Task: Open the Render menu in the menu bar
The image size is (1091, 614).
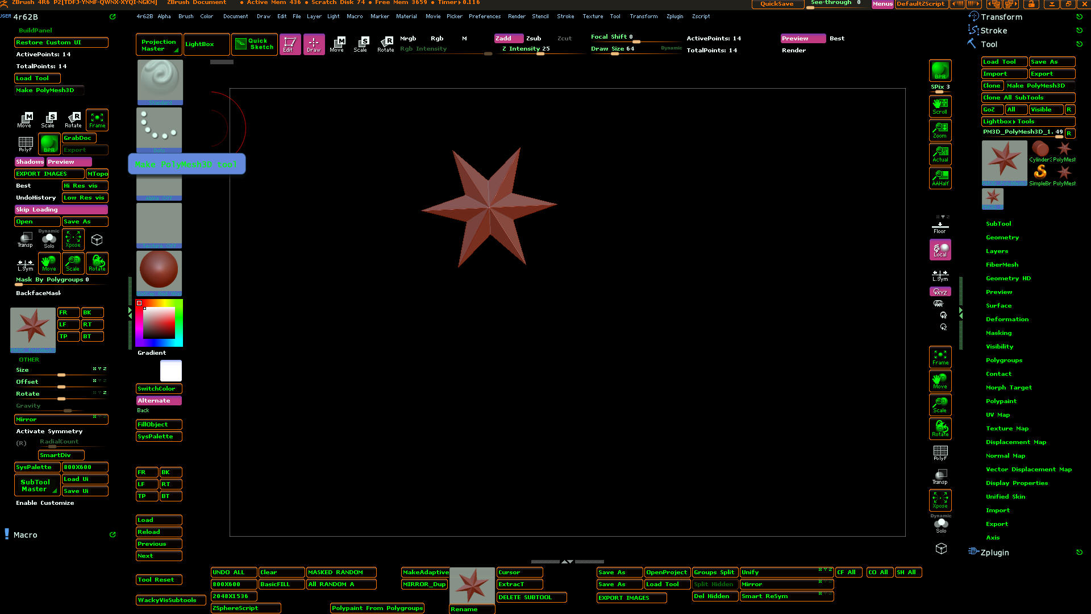Action: click(x=517, y=16)
